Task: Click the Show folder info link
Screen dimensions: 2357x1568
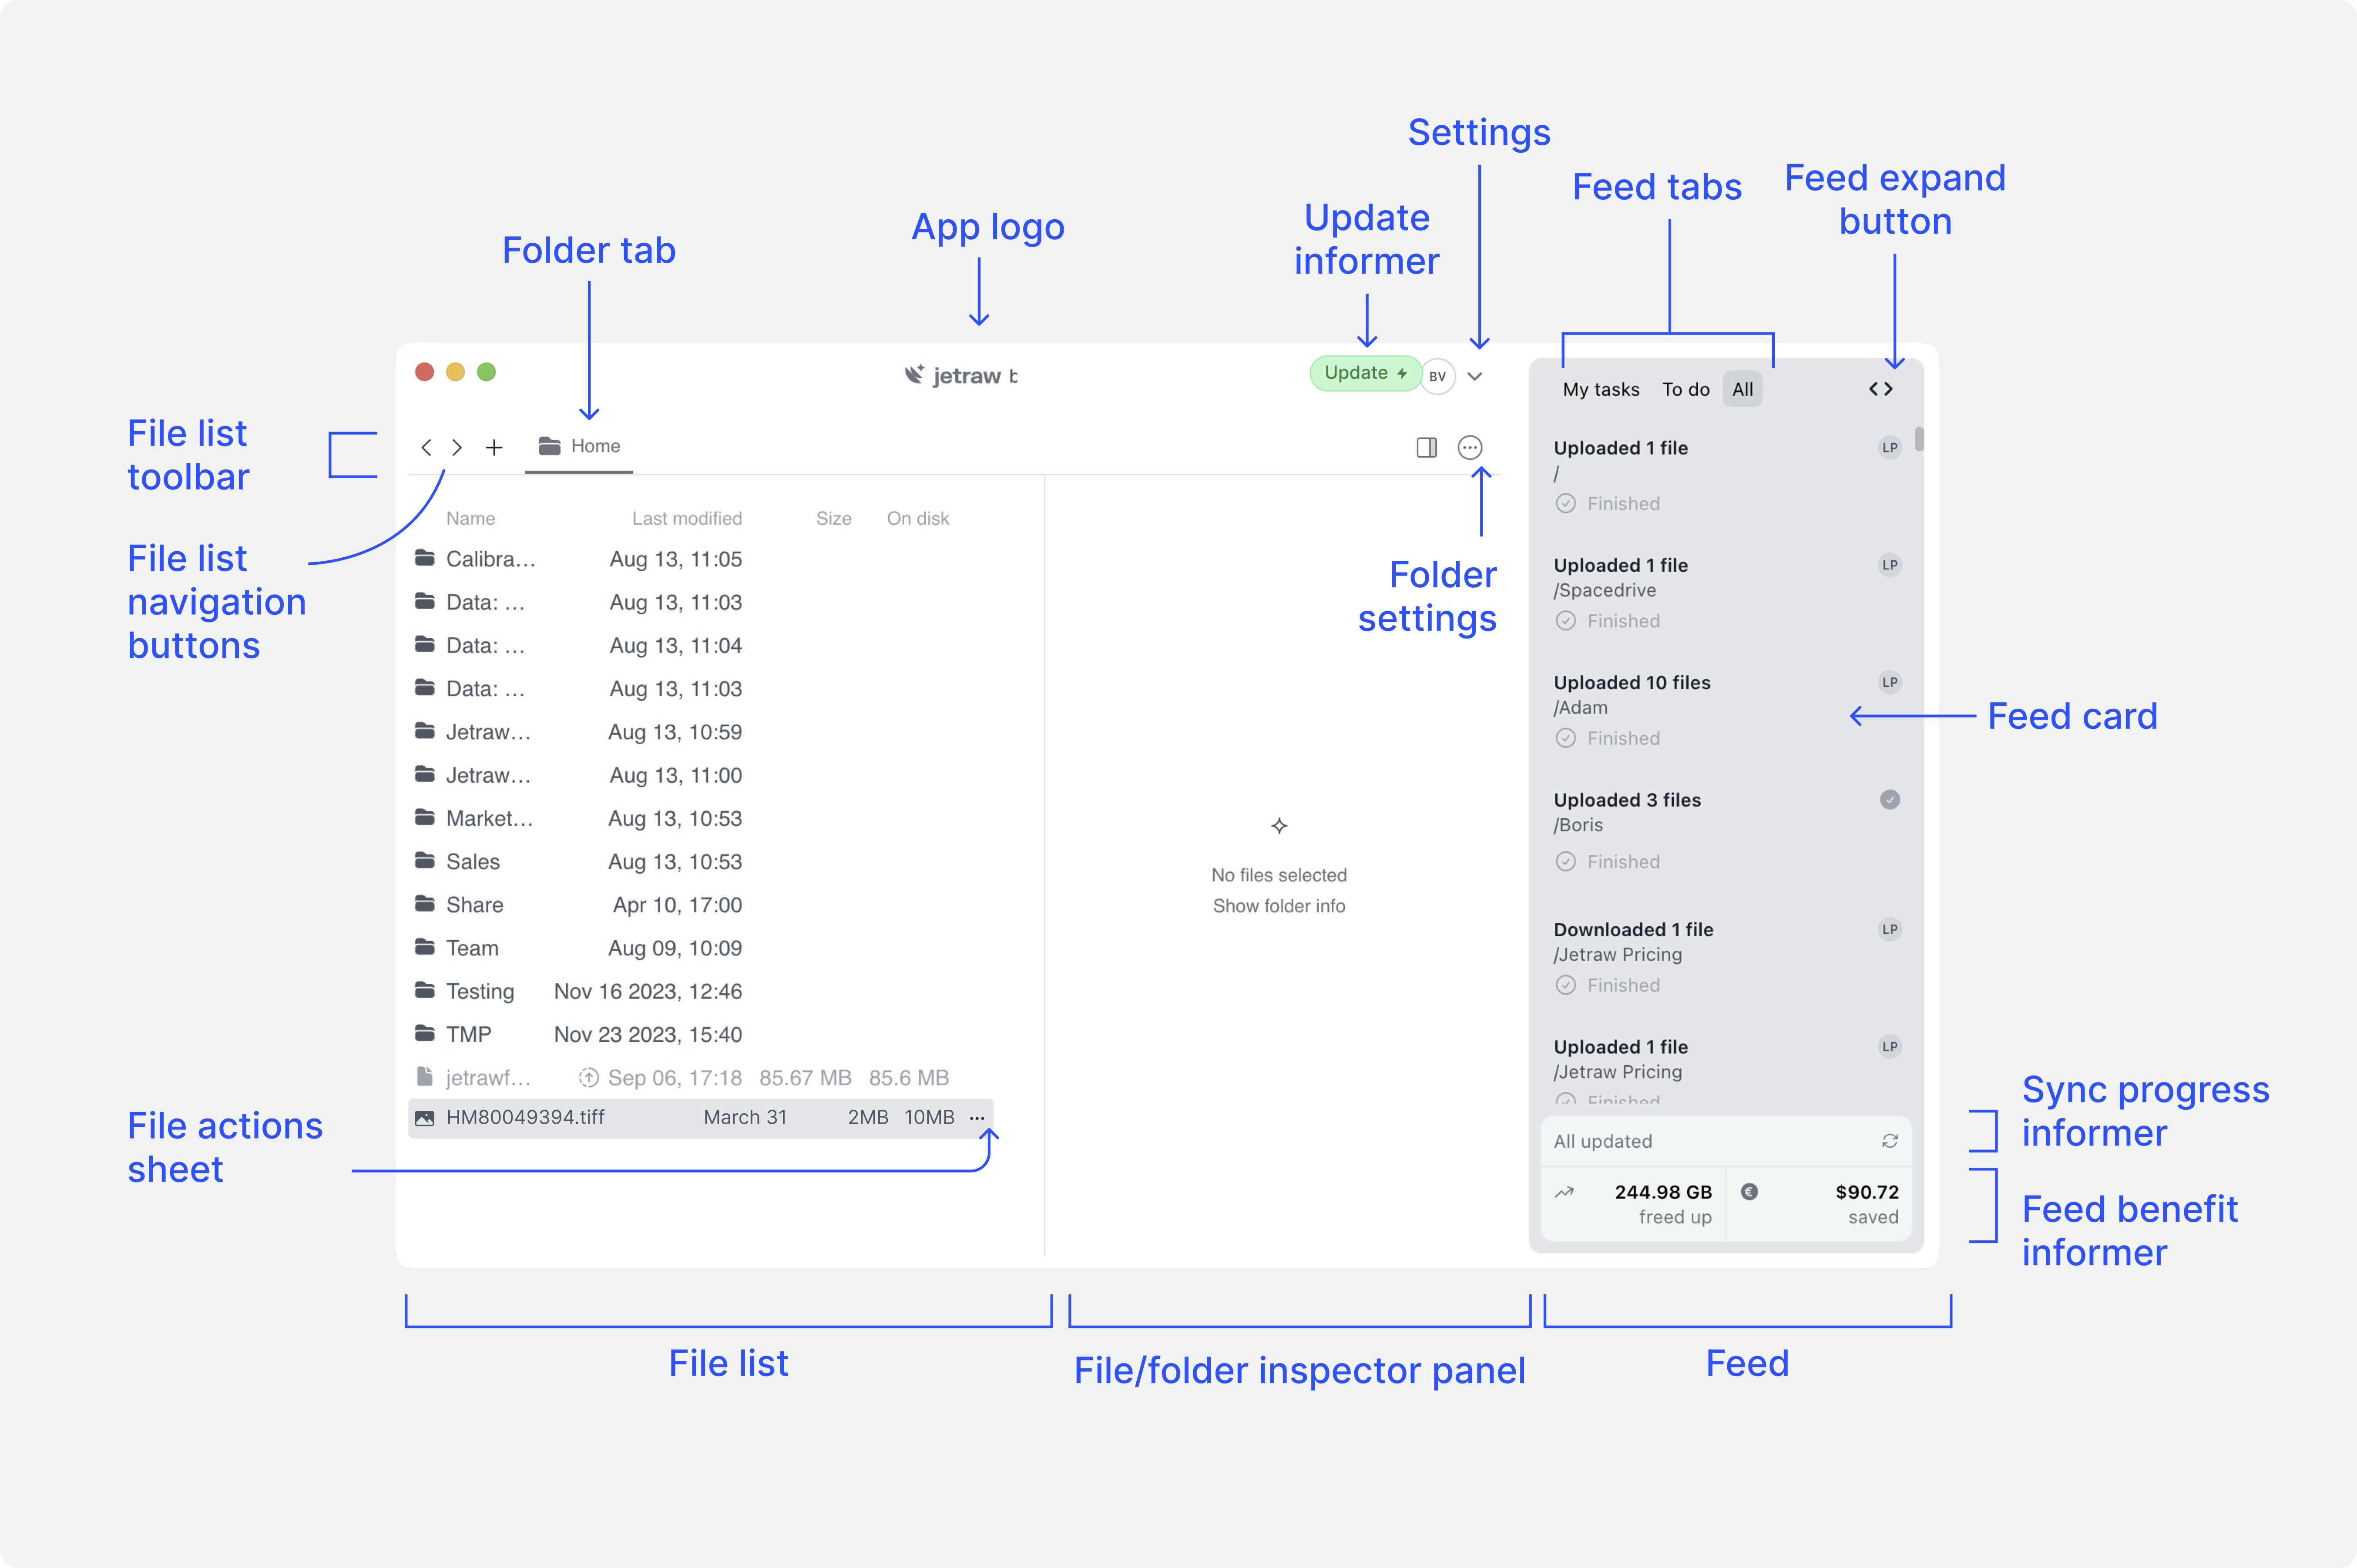Action: click(x=1278, y=906)
